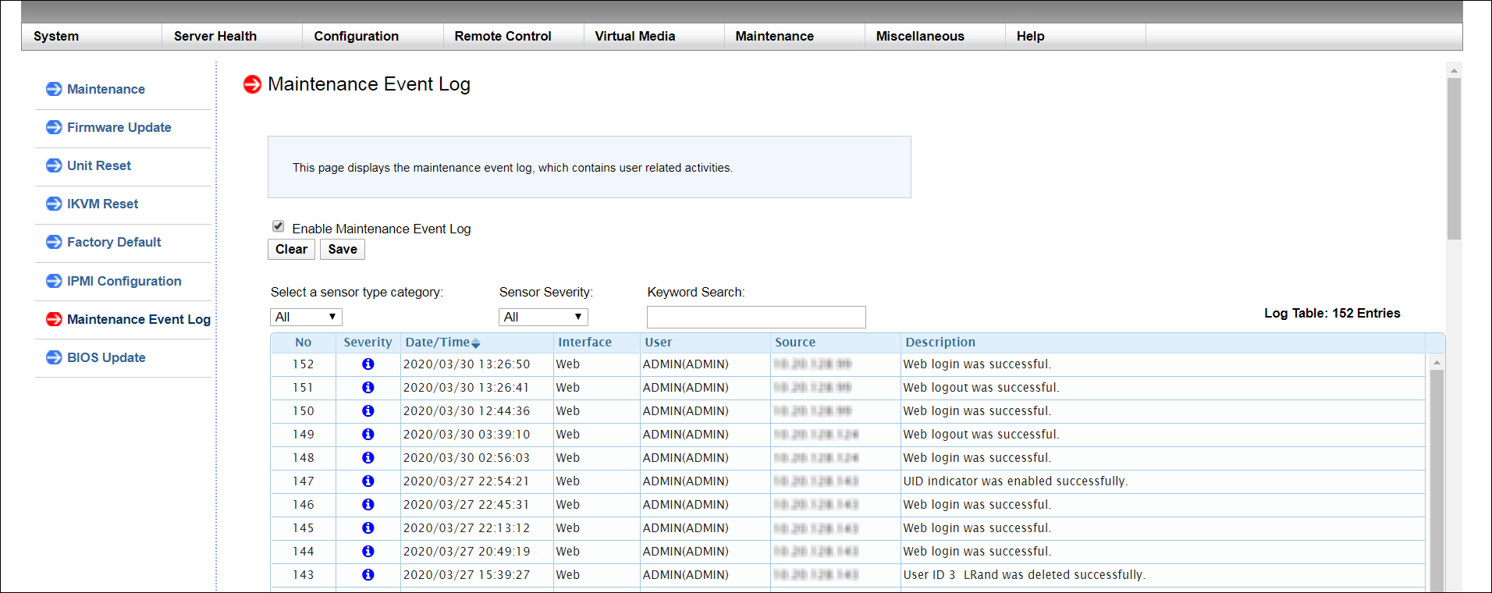The width and height of the screenshot is (1492, 593).
Task: Open the Configuration menu
Action: (x=356, y=36)
